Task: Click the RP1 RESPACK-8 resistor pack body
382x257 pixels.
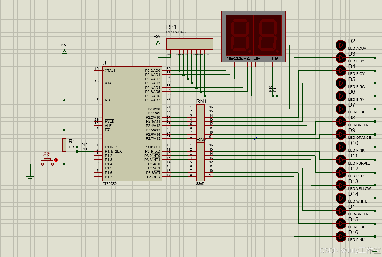Action: pyautogui.click(x=190, y=44)
